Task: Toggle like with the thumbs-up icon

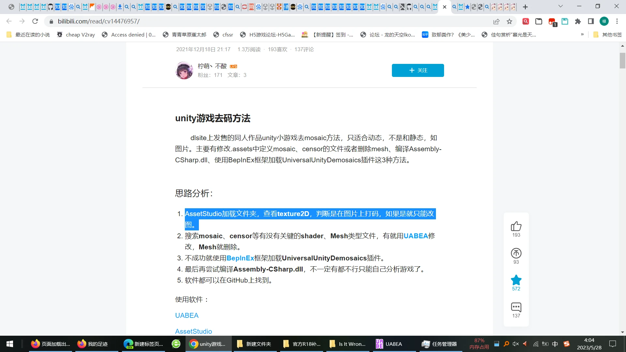Action: [x=516, y=226]
